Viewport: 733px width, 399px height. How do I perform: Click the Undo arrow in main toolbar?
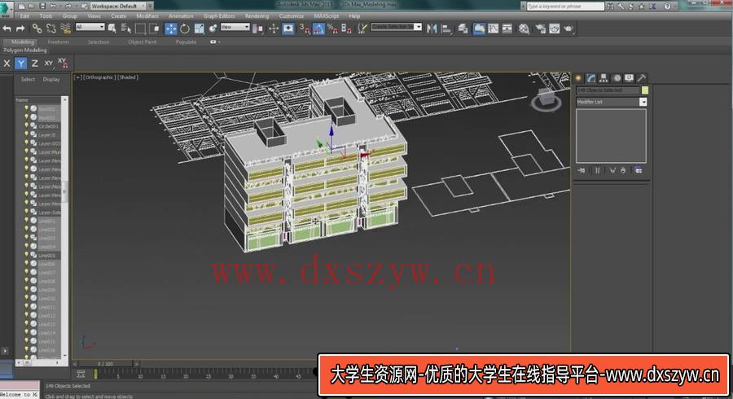tap(7, 29)
